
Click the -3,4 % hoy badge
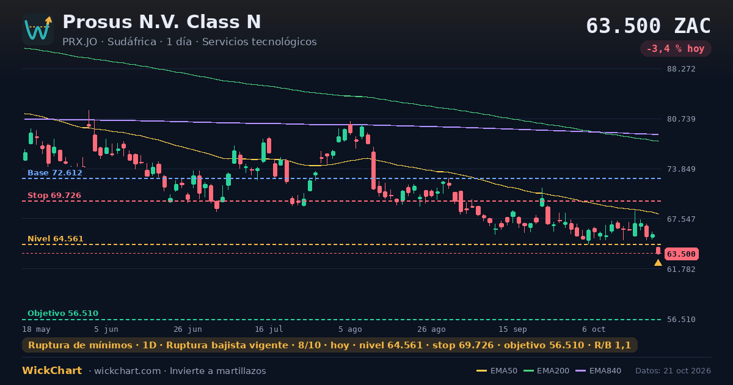click(676, 48)
